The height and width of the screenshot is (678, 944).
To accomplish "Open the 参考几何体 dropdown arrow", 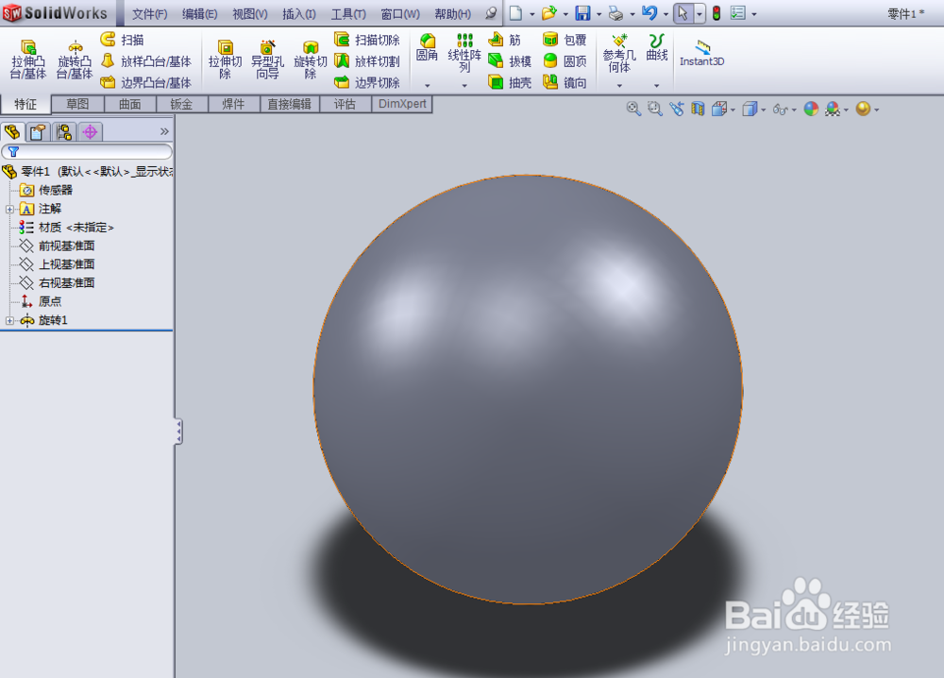I will point(619,83).
